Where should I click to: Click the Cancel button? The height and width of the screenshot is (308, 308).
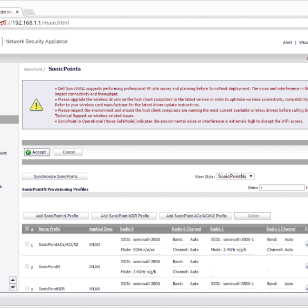[x=68, y=152]
